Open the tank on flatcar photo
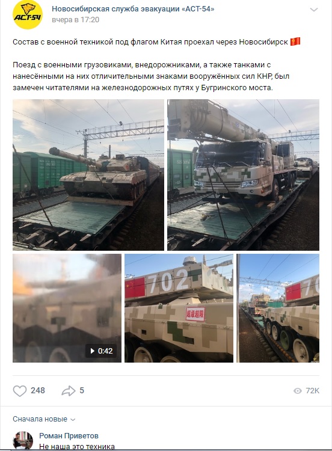 tap(88, 175)
